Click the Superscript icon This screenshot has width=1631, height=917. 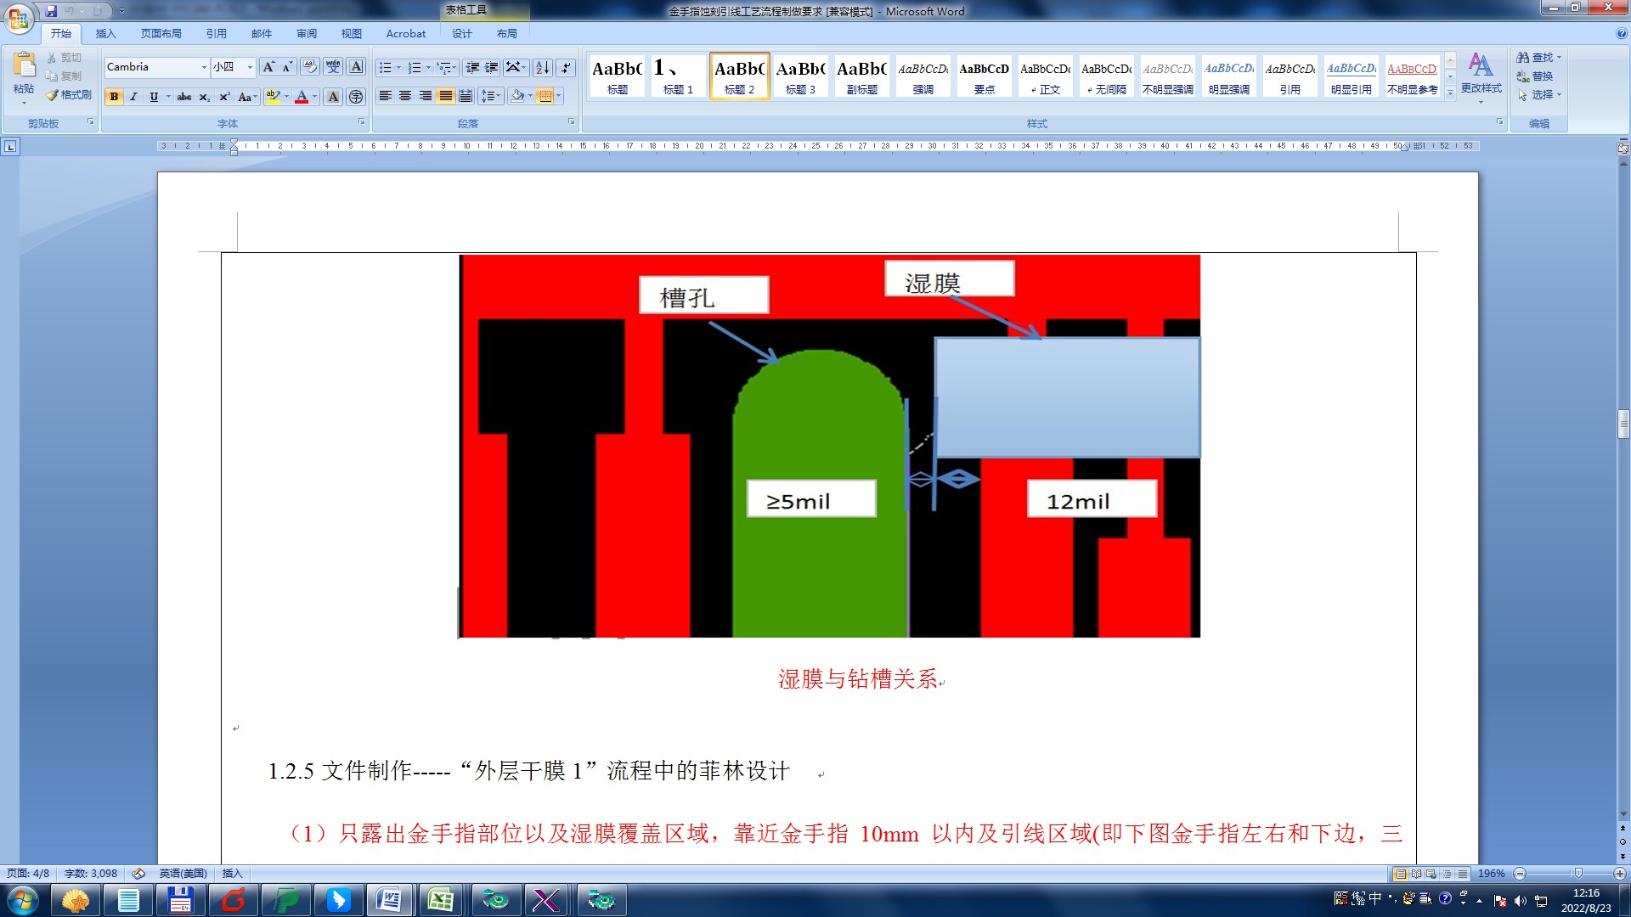tap(224, 97)
